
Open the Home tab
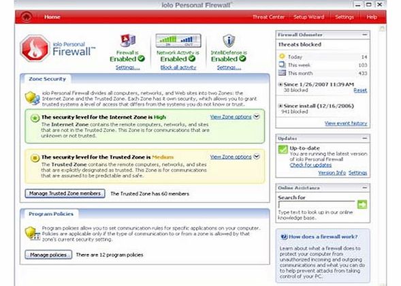click(x=52, y=17)
